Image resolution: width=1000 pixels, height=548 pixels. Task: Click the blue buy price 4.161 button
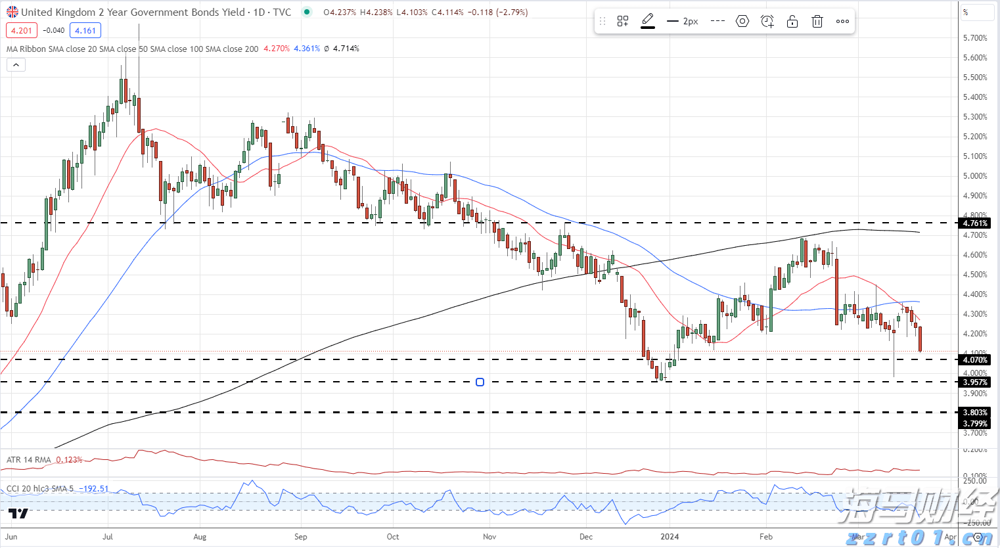point(85,30)
